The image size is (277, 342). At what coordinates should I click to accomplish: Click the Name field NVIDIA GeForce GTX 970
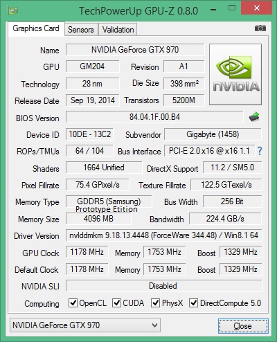pos(135,50)
